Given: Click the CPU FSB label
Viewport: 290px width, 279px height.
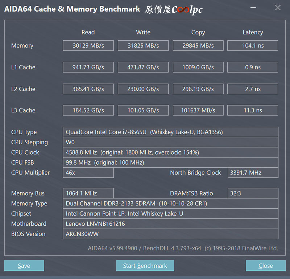Looking at the screenshot, I should [x=22, y=163].
